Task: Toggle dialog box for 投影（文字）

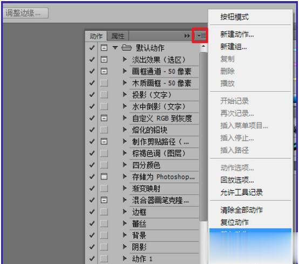Action: tap(104, 95)
